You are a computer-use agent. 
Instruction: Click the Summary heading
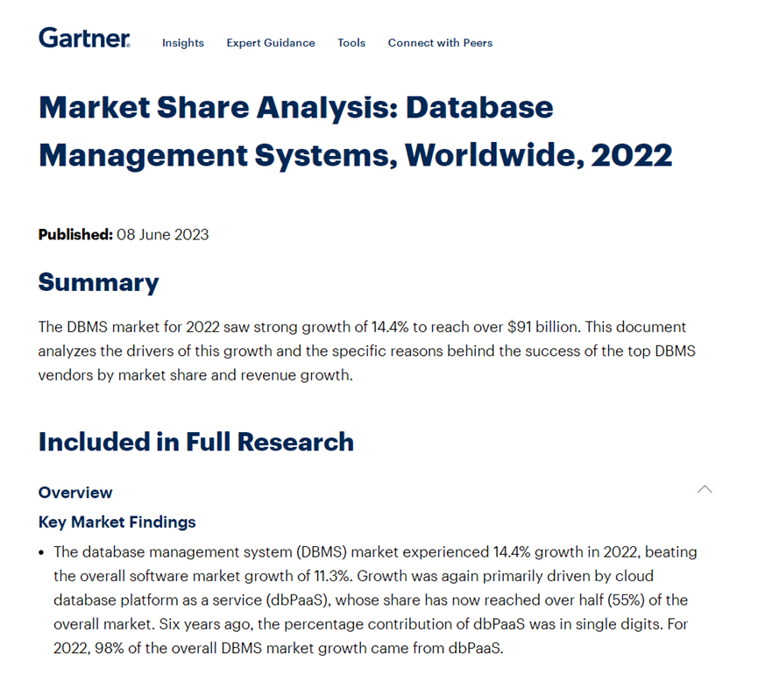(99, 282)
